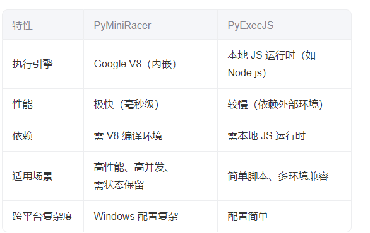Screen dimensions: 370x233
Task: Click the 性能 row label
Action: tap(23, 105)
